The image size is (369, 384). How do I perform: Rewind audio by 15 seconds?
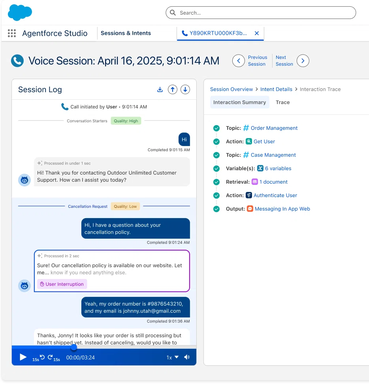point(39,358)
